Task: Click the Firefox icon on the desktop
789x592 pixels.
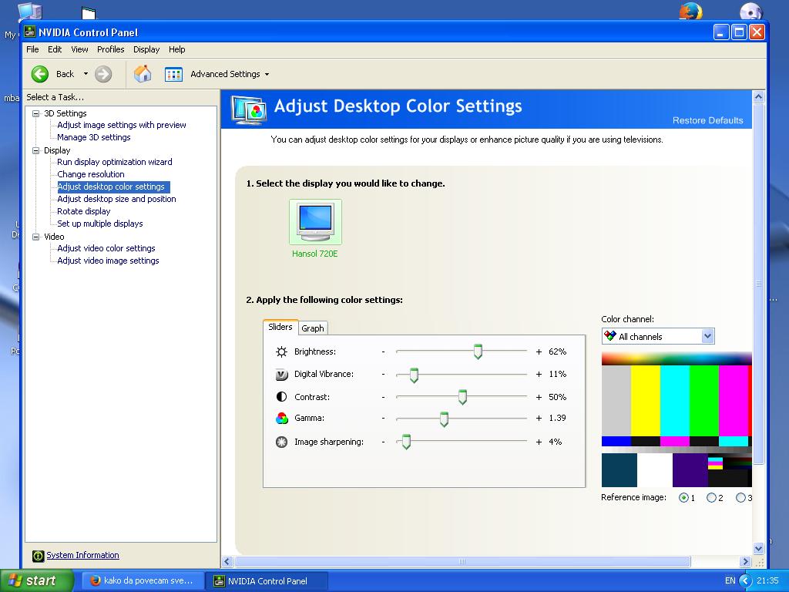Action: pyautogui.click(x=690, y=10)
